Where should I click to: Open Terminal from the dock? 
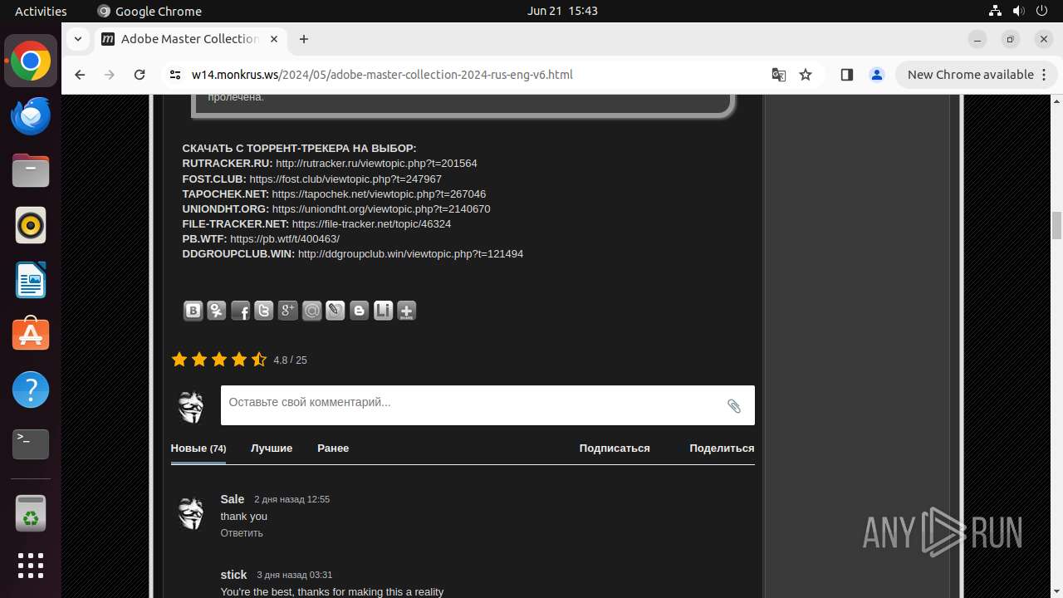tap(31, 444)
